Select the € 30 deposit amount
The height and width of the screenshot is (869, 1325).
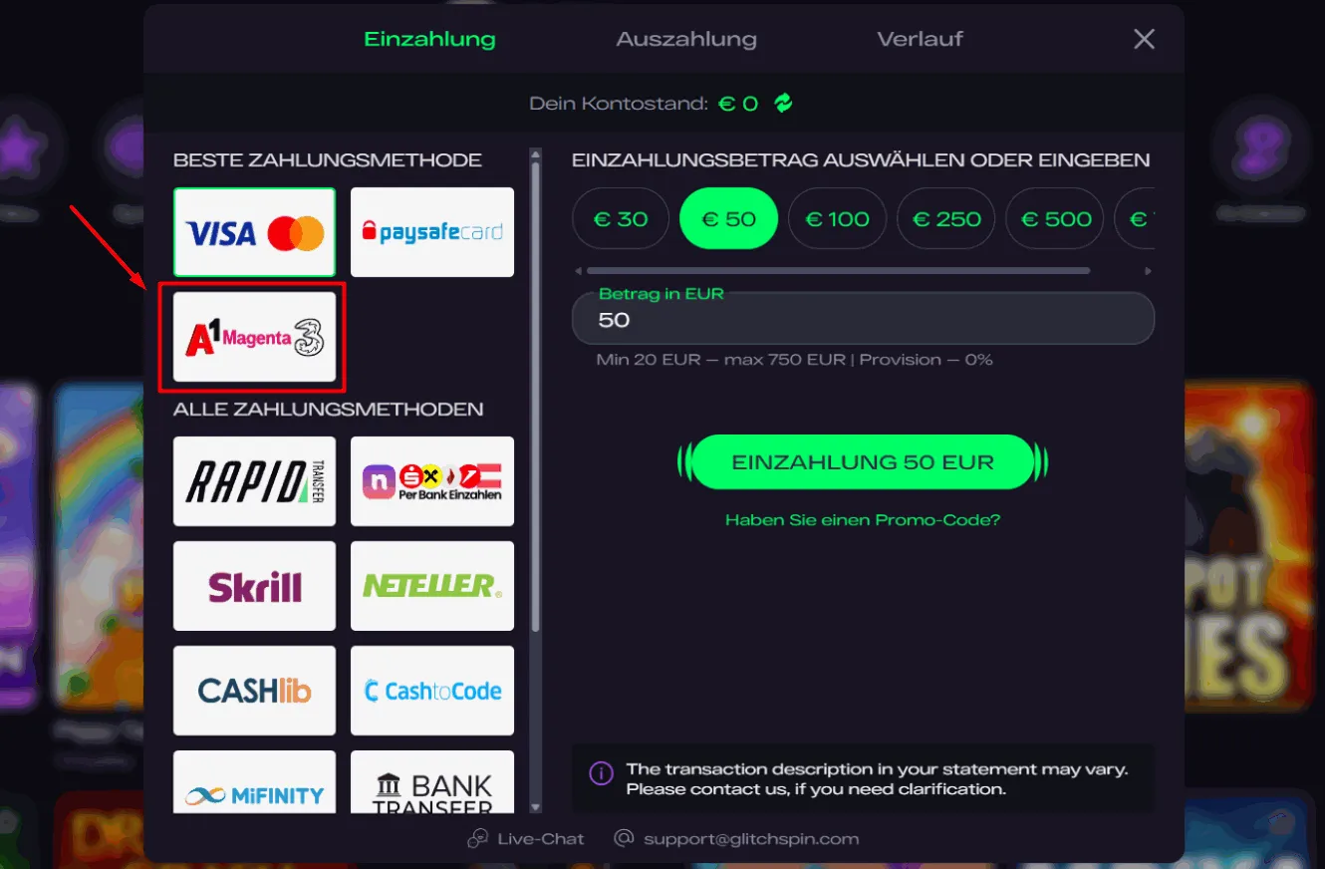pyautogui.click(x=621, y=218)
